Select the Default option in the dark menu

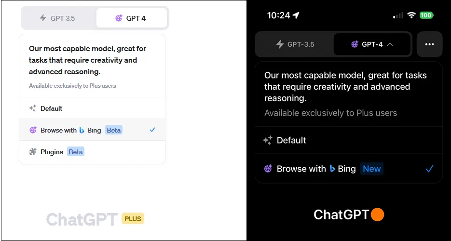[291, 140]
